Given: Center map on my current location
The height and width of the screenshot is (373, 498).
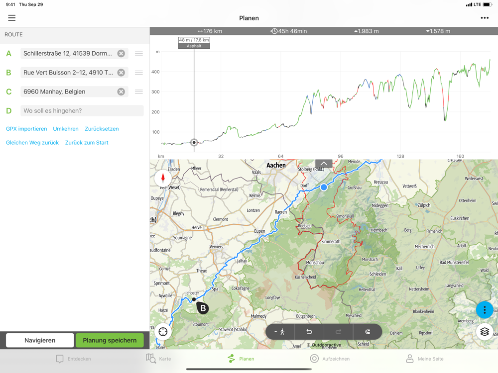Looking at the screenshot, I should tap(163, 332).
